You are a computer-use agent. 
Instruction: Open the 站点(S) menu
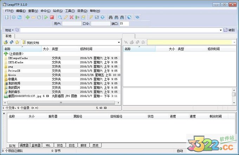tap(58, 11)
